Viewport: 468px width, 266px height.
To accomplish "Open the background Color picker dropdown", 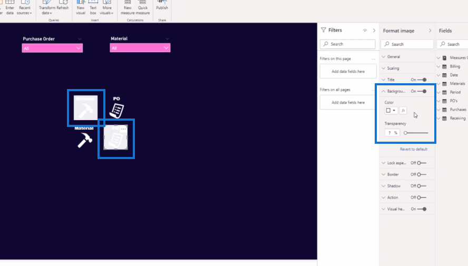I will coord(391,110).
